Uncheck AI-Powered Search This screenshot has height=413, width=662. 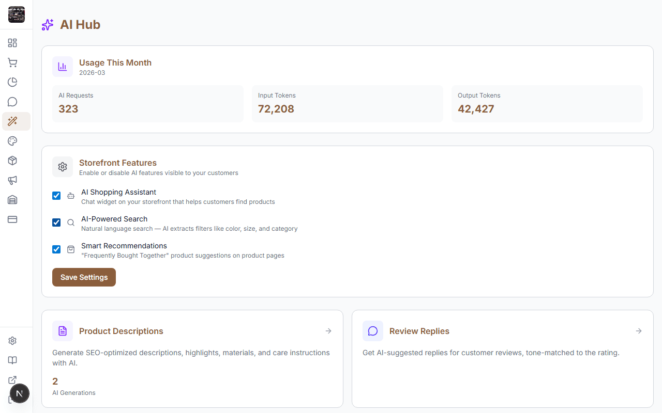(x=56, y=223)
